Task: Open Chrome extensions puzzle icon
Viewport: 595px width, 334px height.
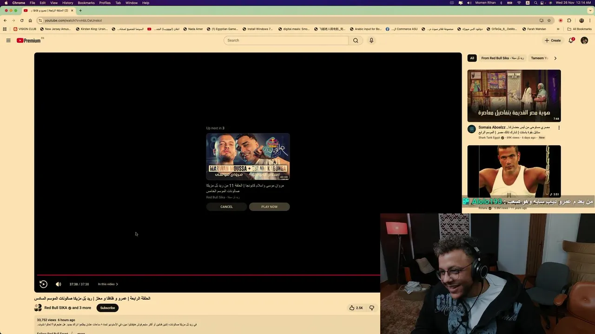Action: pos(569,20)
